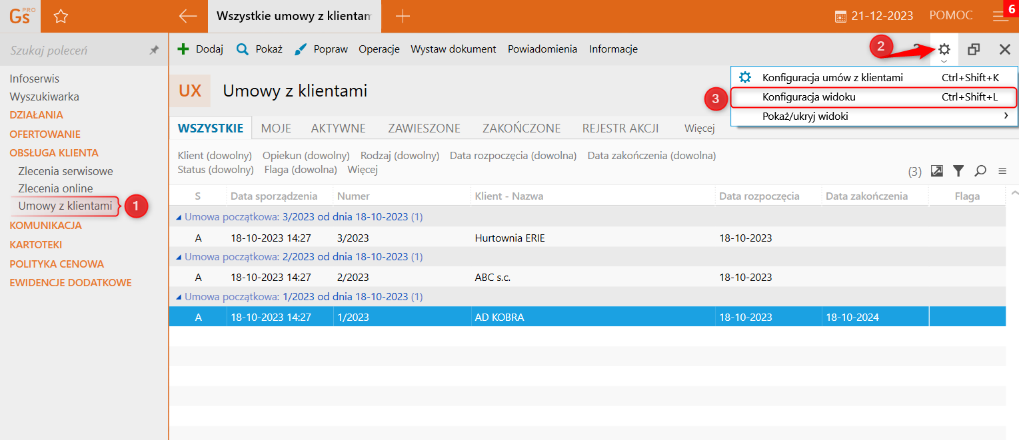
Task: Expand the KOMUNIKACJA section
Action: pos(45,226)
